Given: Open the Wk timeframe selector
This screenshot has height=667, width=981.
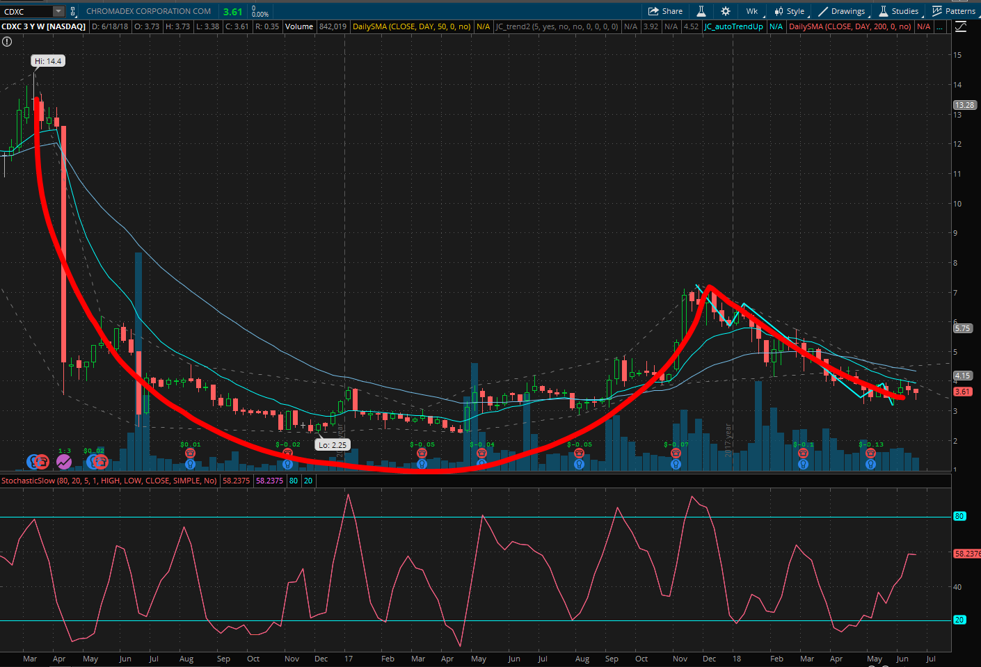Looking at the screenshot, I should [x=752, y=11].
